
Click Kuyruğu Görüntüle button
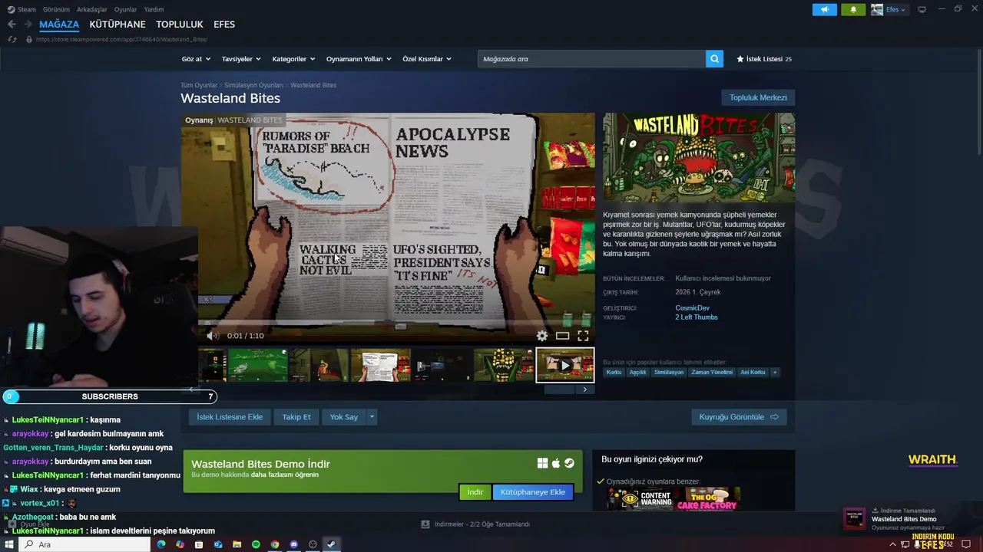[739, 417]
